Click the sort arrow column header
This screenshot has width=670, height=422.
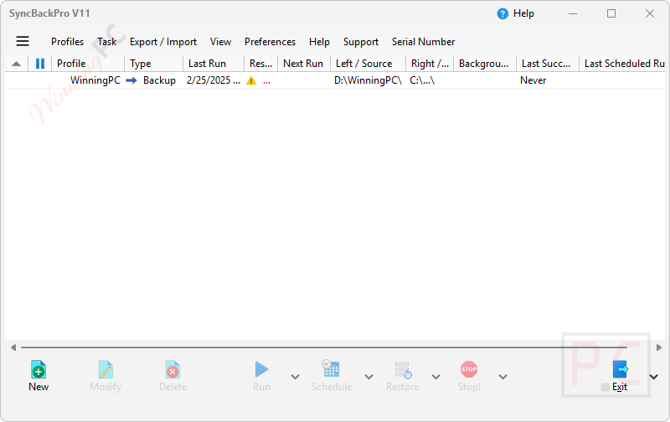point(16,64)
